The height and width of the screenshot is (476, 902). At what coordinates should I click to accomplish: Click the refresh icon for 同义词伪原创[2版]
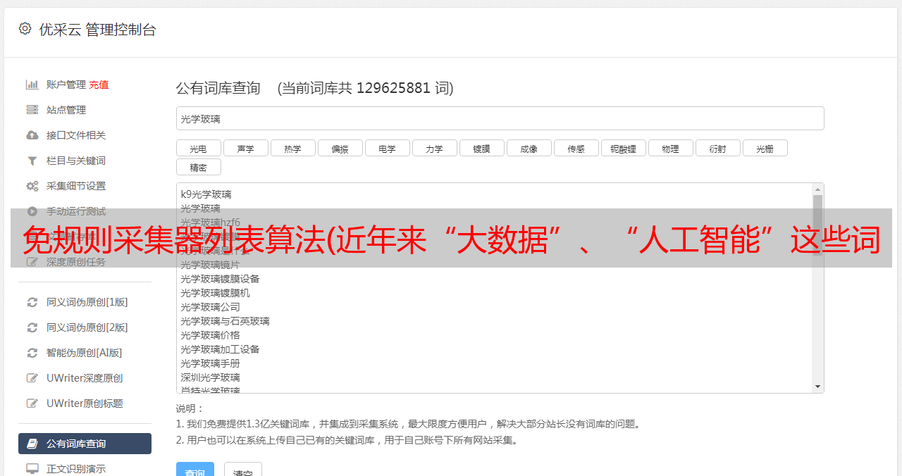pos(32,327)
